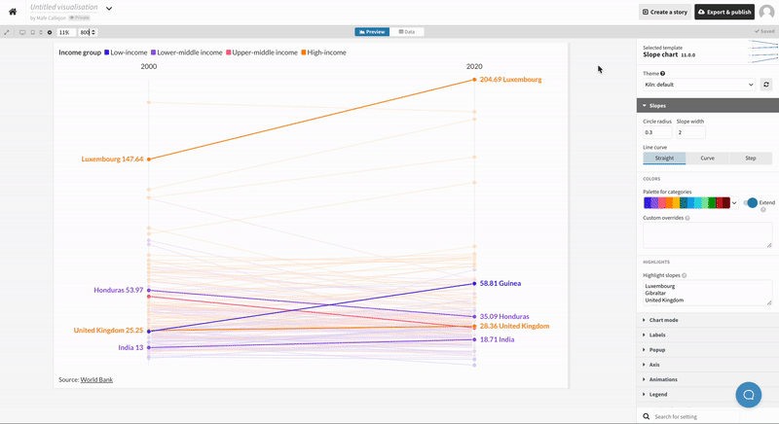779x424 pixels.
Task: Open the Theme dropdown Kiln: default
Action: click(x=699, y=86)
